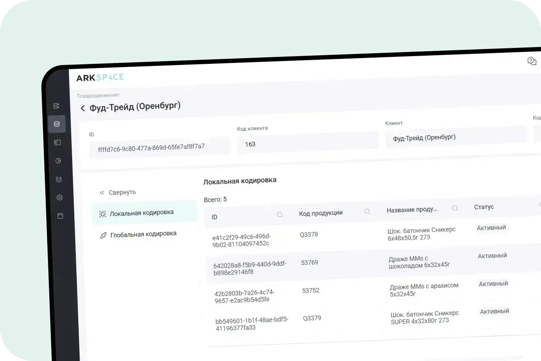Click the Товародвижение breadcrumb
Image resolution: width=541 pixels, height=361 pixels.
98,95
